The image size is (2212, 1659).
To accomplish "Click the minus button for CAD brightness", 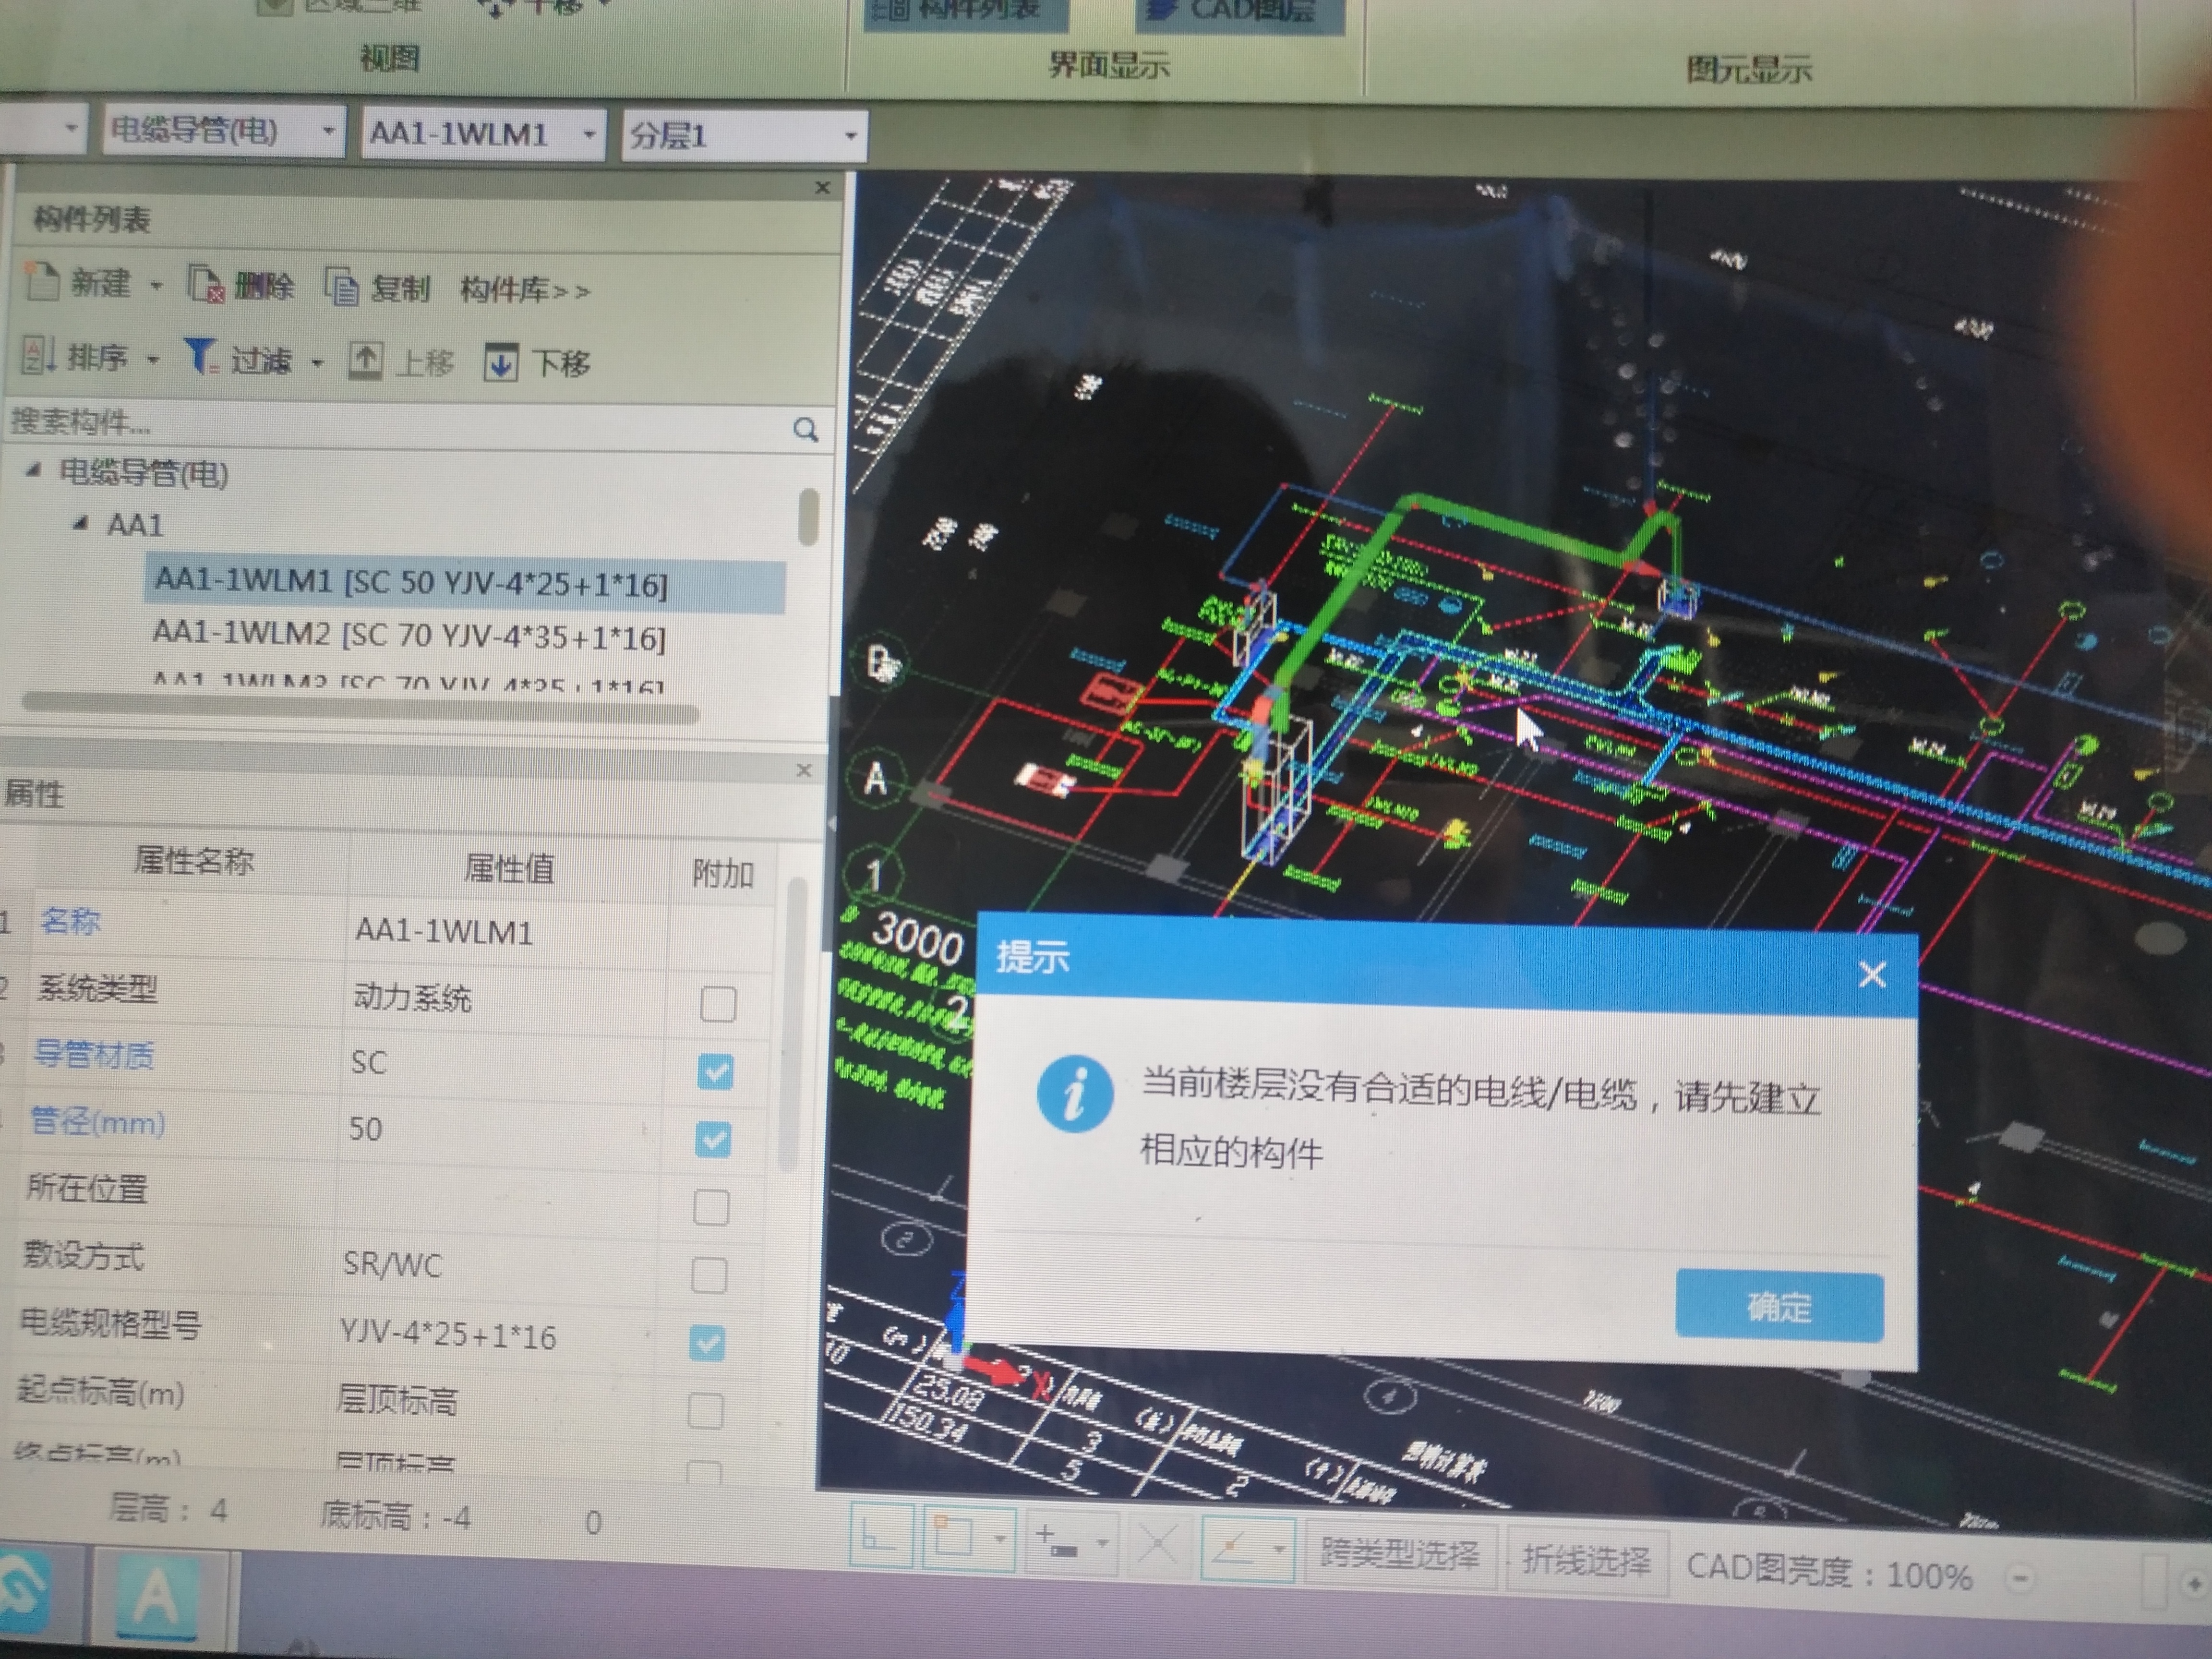I will [x=2020, y=1578].
